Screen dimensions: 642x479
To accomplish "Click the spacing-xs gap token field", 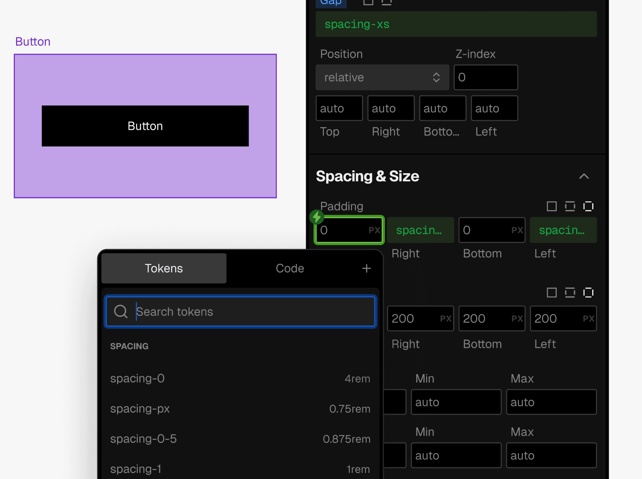I will point(456,25).
